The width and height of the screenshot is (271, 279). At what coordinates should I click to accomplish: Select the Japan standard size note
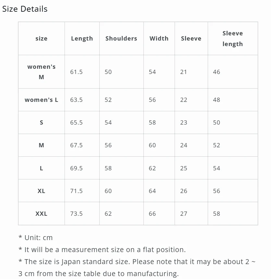[137, 268]
